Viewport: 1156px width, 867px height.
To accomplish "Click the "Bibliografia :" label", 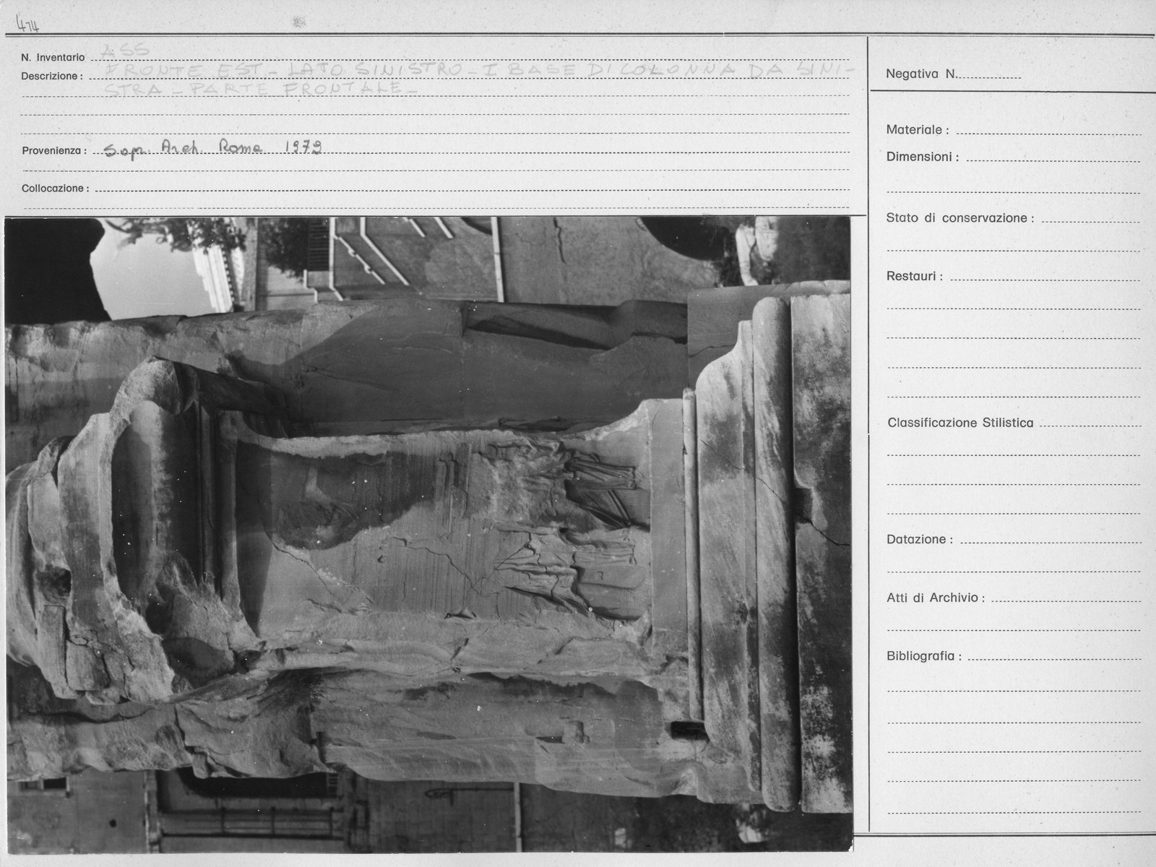I will [924, 657].
